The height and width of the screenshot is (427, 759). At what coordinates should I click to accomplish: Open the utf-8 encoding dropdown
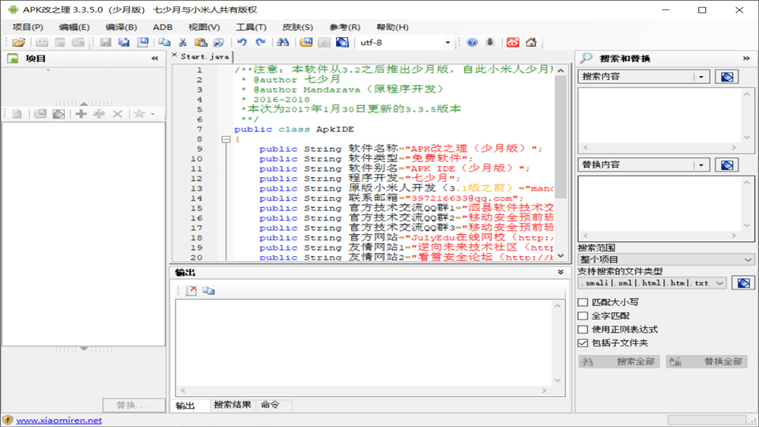pyautogui.click(x=447, y=43)
